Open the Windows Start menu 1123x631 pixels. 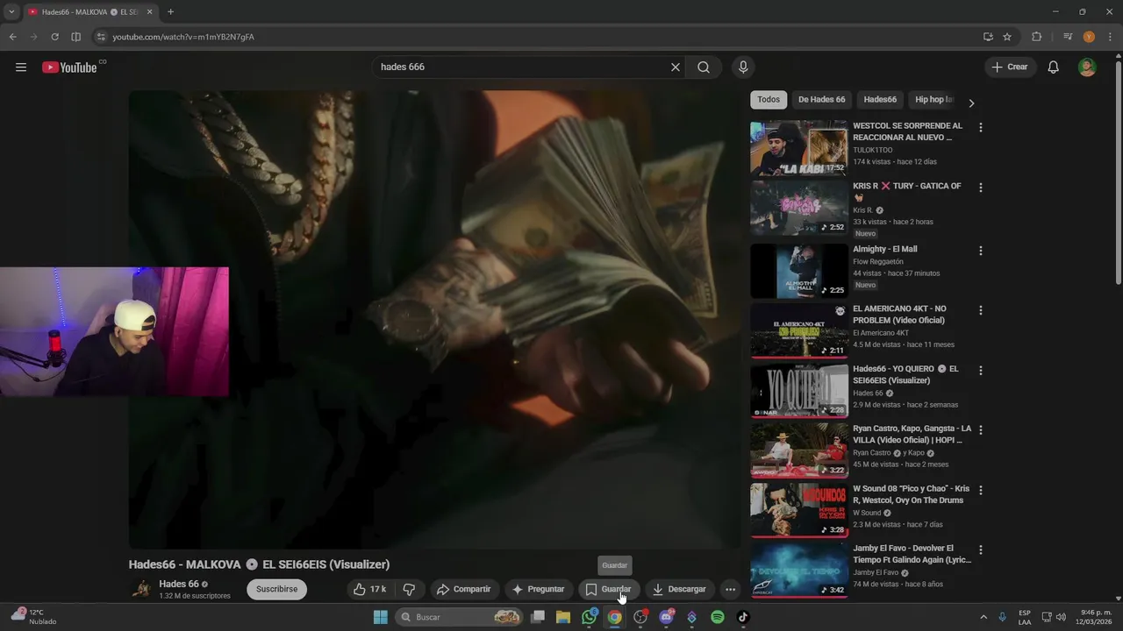click(x=380, y=617)
